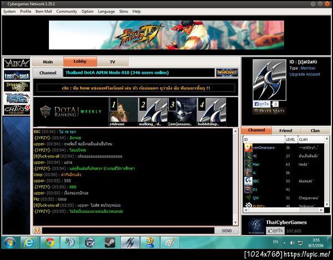Click the ThaiCyberGames page logo
This screenshot has width=333, height=260.
tap(256, 227)
